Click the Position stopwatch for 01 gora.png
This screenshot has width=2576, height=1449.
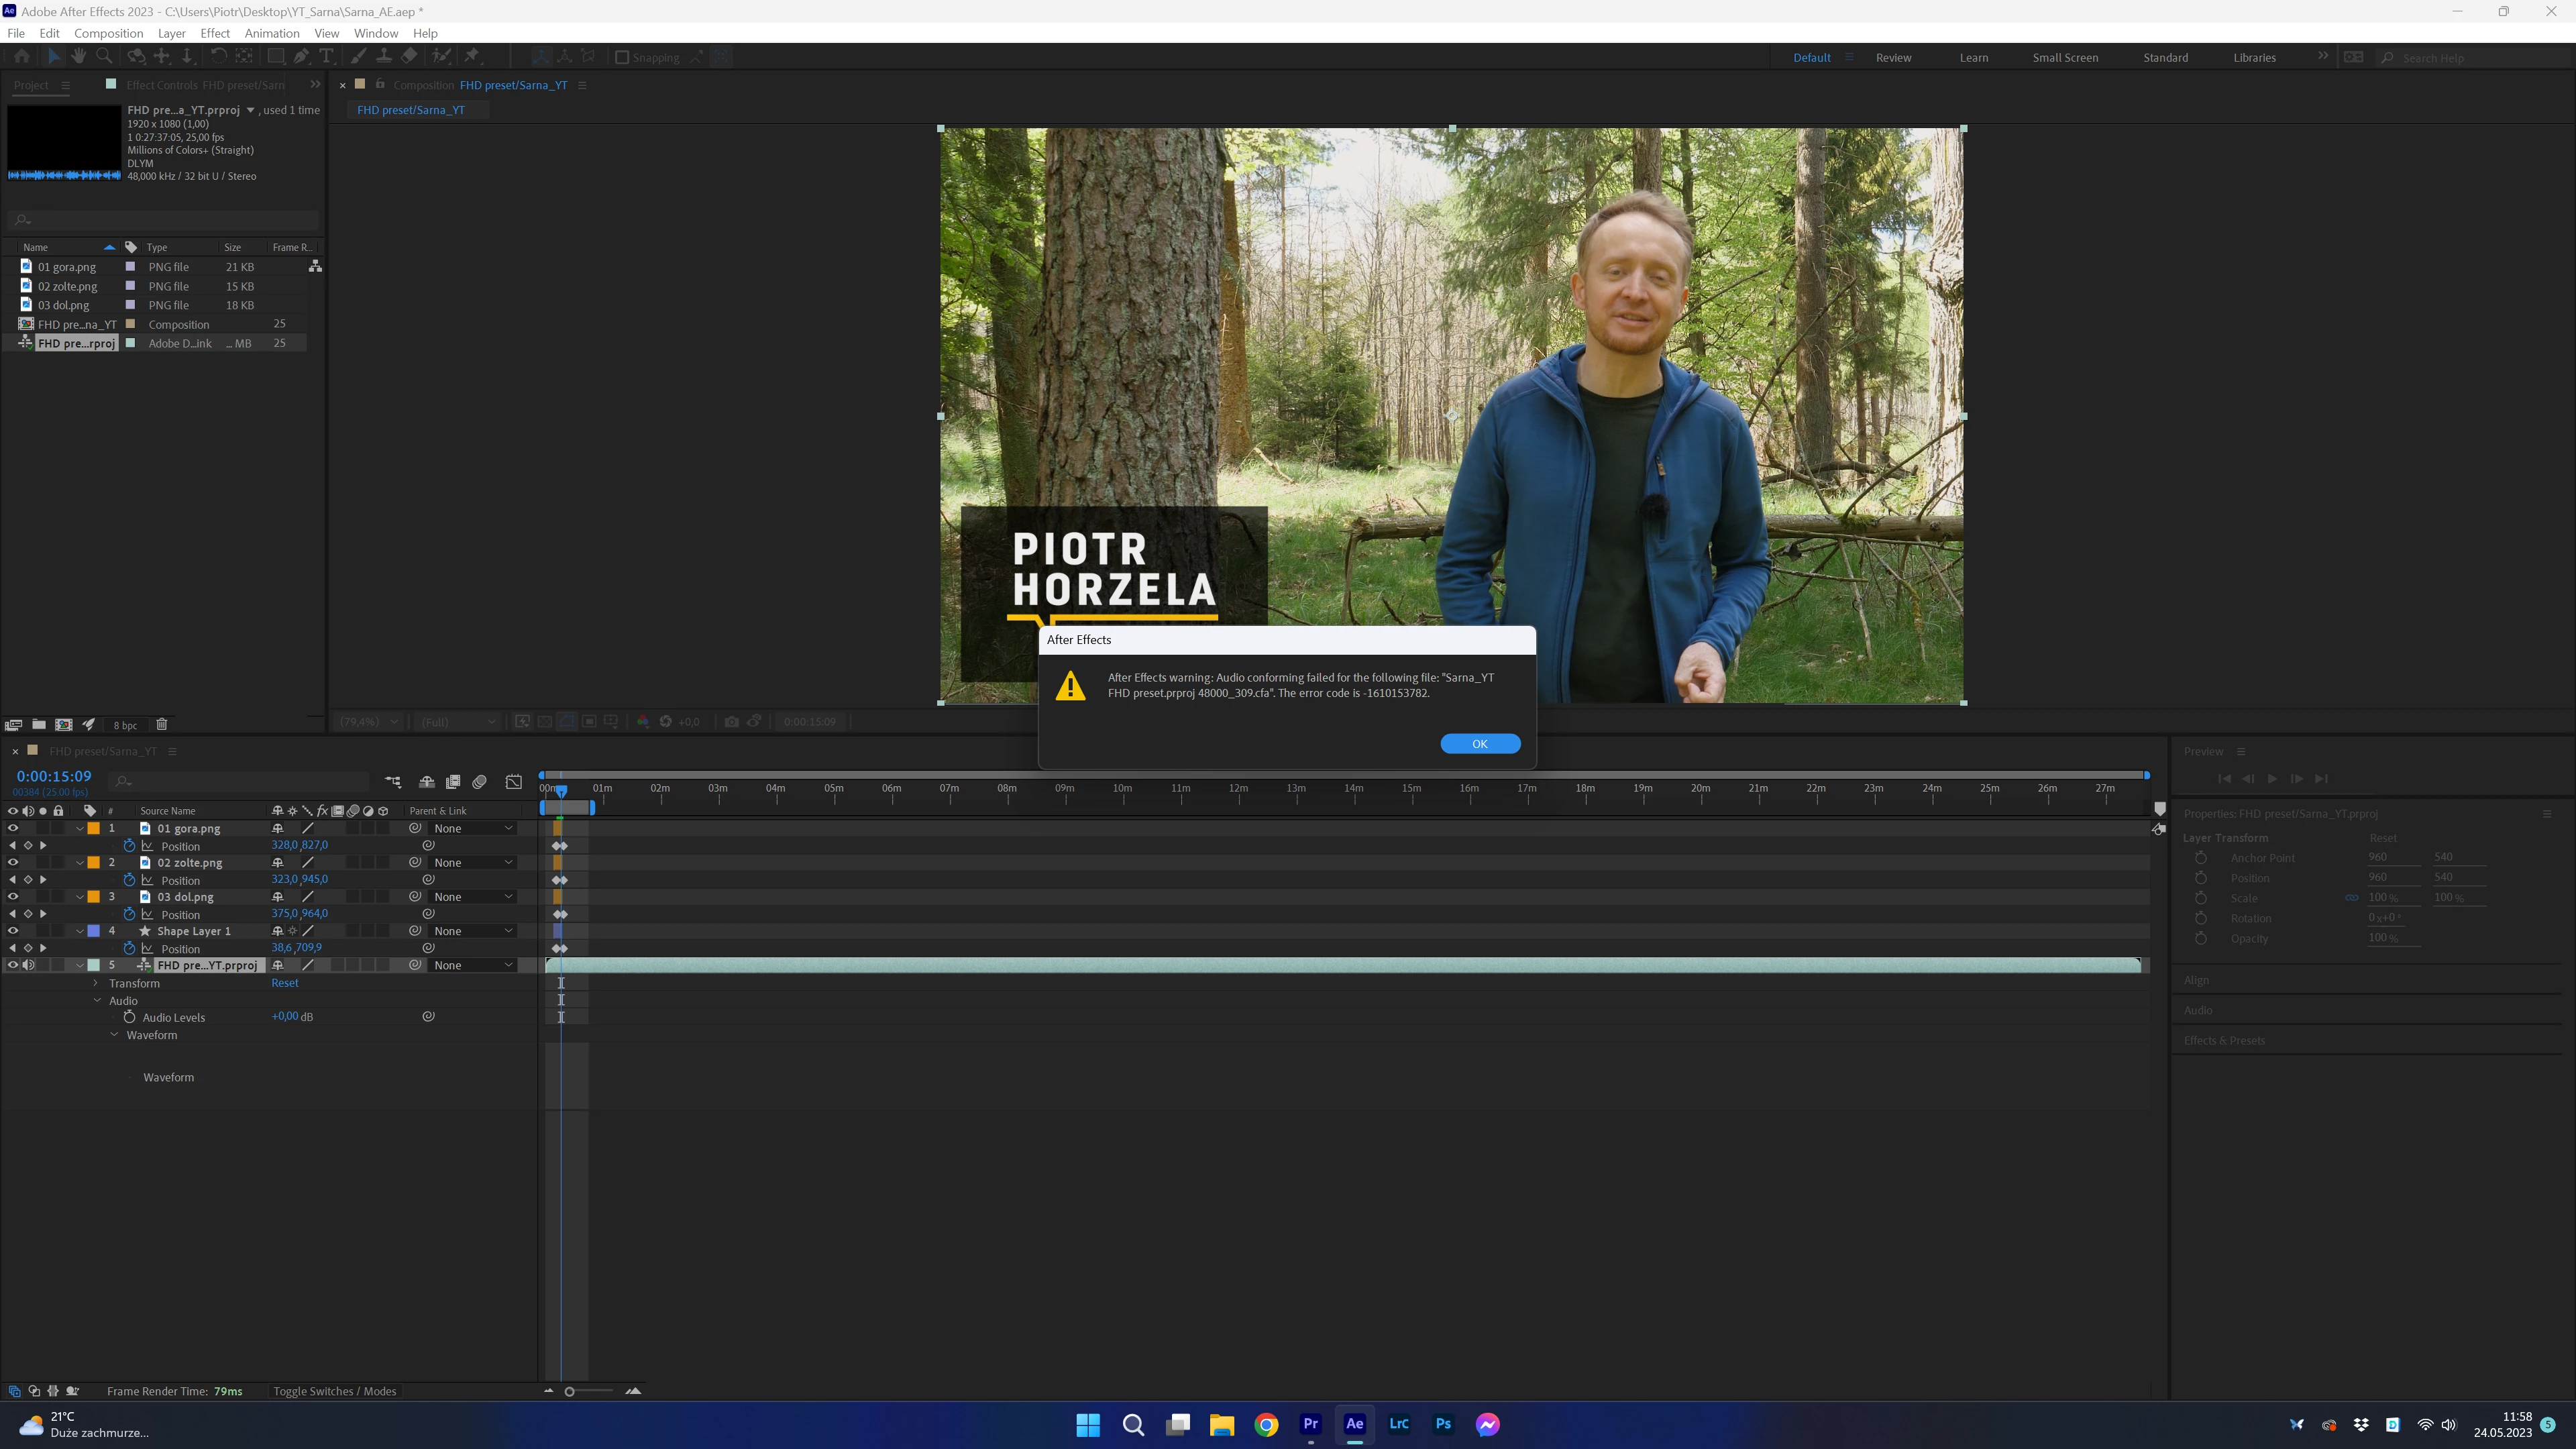tap(129, 846)
